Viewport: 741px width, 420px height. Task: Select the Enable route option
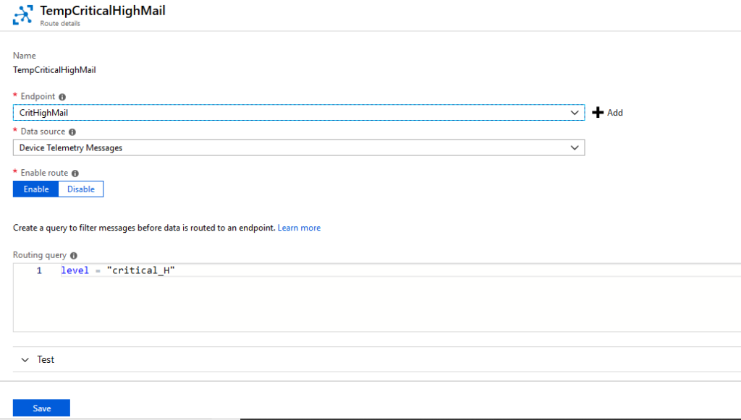36,189
